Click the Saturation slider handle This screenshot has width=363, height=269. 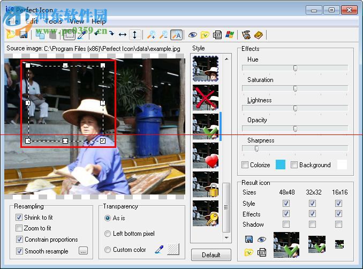[x=295, y=88]
